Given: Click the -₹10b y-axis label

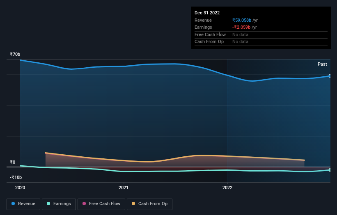Looking at the screenshot, I should pos(16,177).
